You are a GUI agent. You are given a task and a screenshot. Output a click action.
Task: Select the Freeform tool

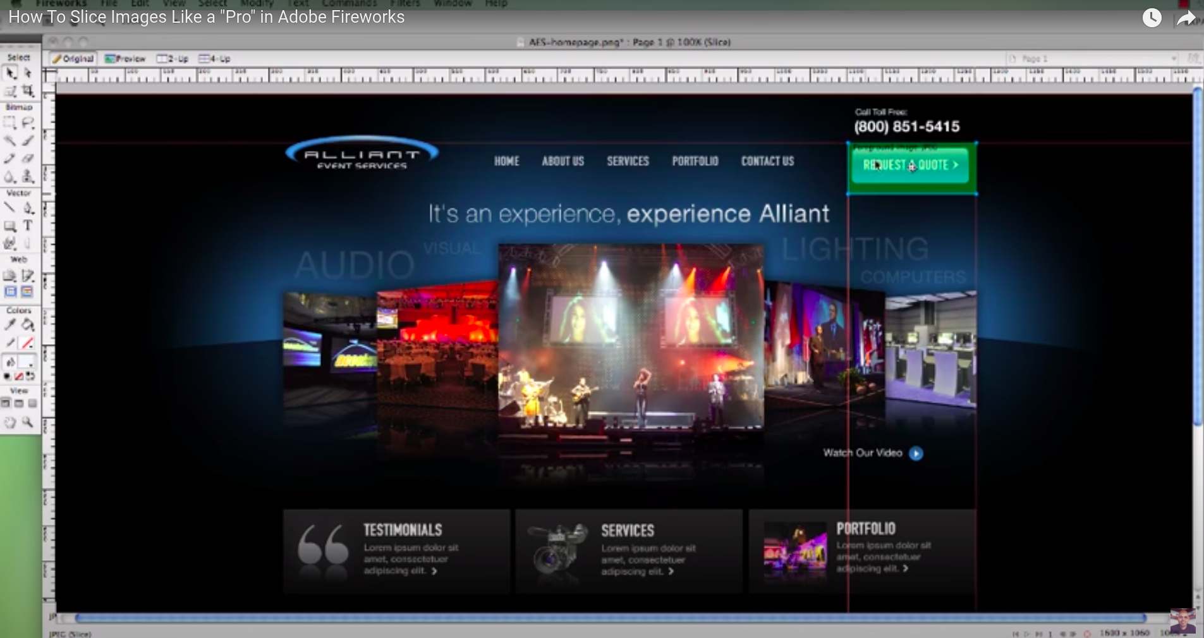pyautogui.click(x=11, y=243)
